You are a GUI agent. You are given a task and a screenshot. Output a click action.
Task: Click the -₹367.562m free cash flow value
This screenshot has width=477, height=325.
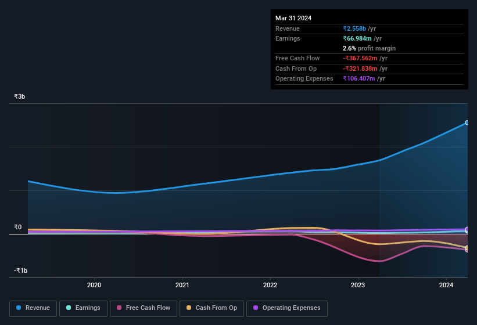pos(360,58)
